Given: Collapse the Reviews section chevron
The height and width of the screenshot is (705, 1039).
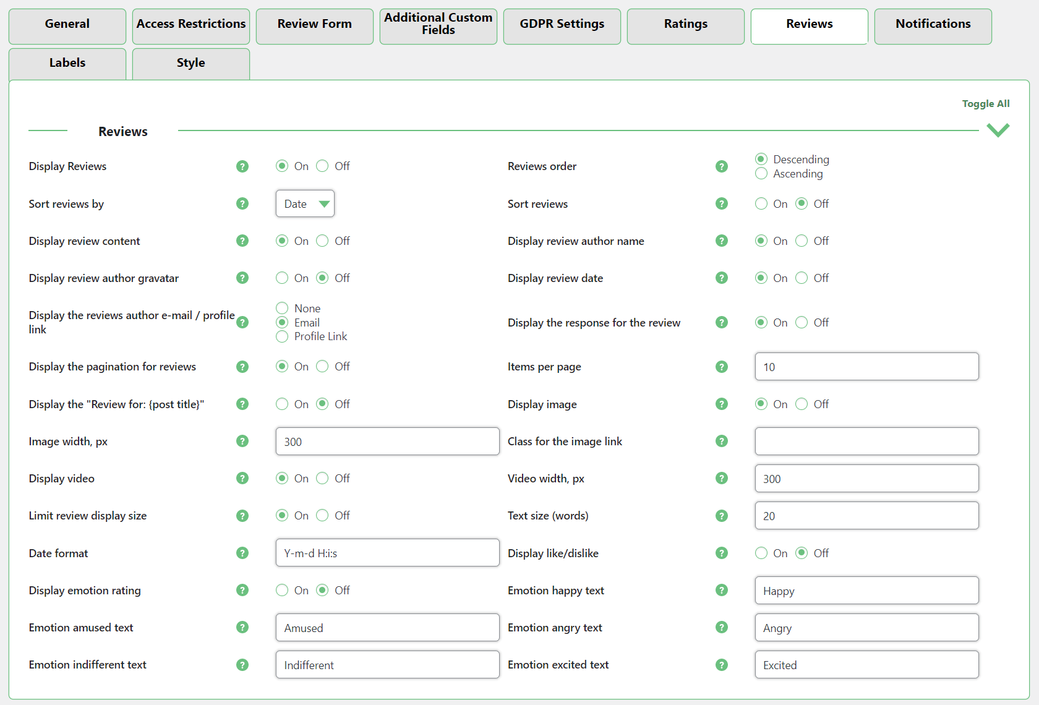Looking at the screenshot, I should coord(998,130).
